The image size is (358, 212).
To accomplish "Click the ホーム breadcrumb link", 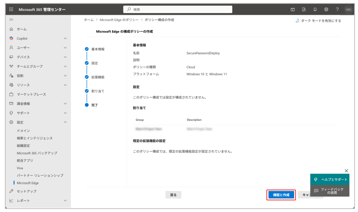I will click(x=89, y=20).
